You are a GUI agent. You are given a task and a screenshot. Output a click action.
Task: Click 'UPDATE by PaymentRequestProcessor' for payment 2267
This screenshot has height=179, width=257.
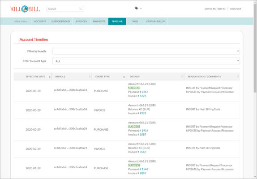(210, 92)
